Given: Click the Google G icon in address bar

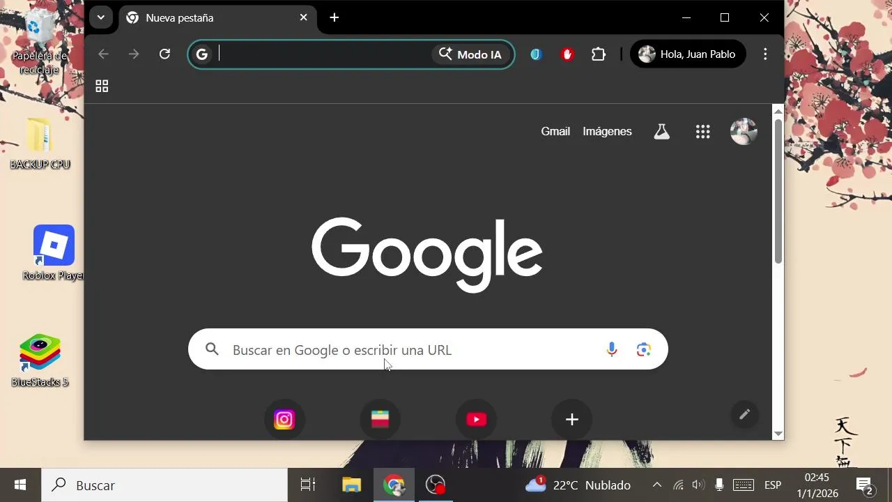Looking at the screenshot, I should tap(202, 54).
